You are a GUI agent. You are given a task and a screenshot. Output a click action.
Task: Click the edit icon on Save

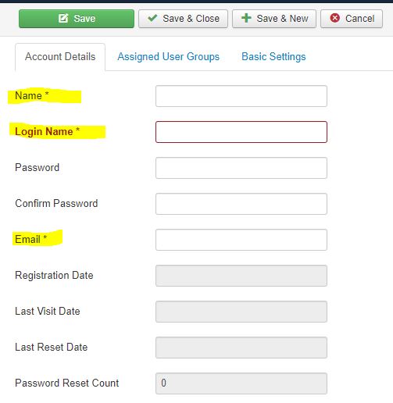point(63,19)
